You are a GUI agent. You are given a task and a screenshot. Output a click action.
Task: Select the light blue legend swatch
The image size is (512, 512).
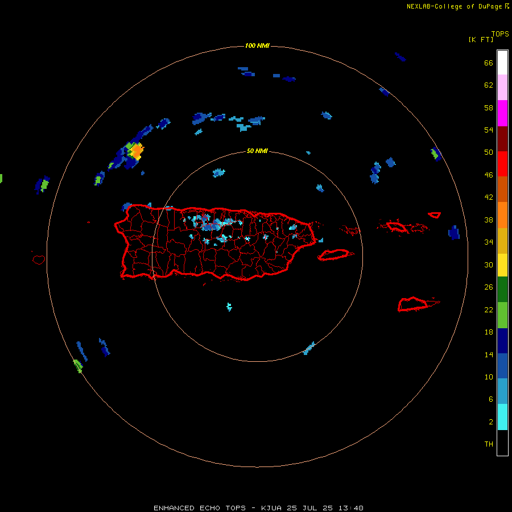[502, 391]
